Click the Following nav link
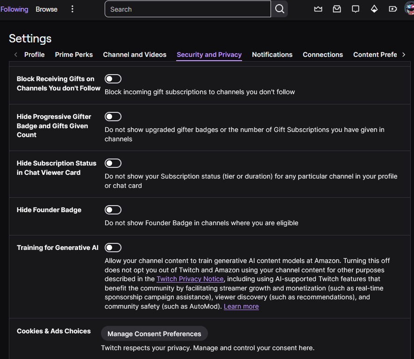 point(14,9)
